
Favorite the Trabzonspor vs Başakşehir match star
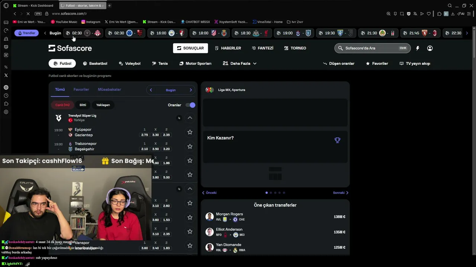tap(190, 146)
